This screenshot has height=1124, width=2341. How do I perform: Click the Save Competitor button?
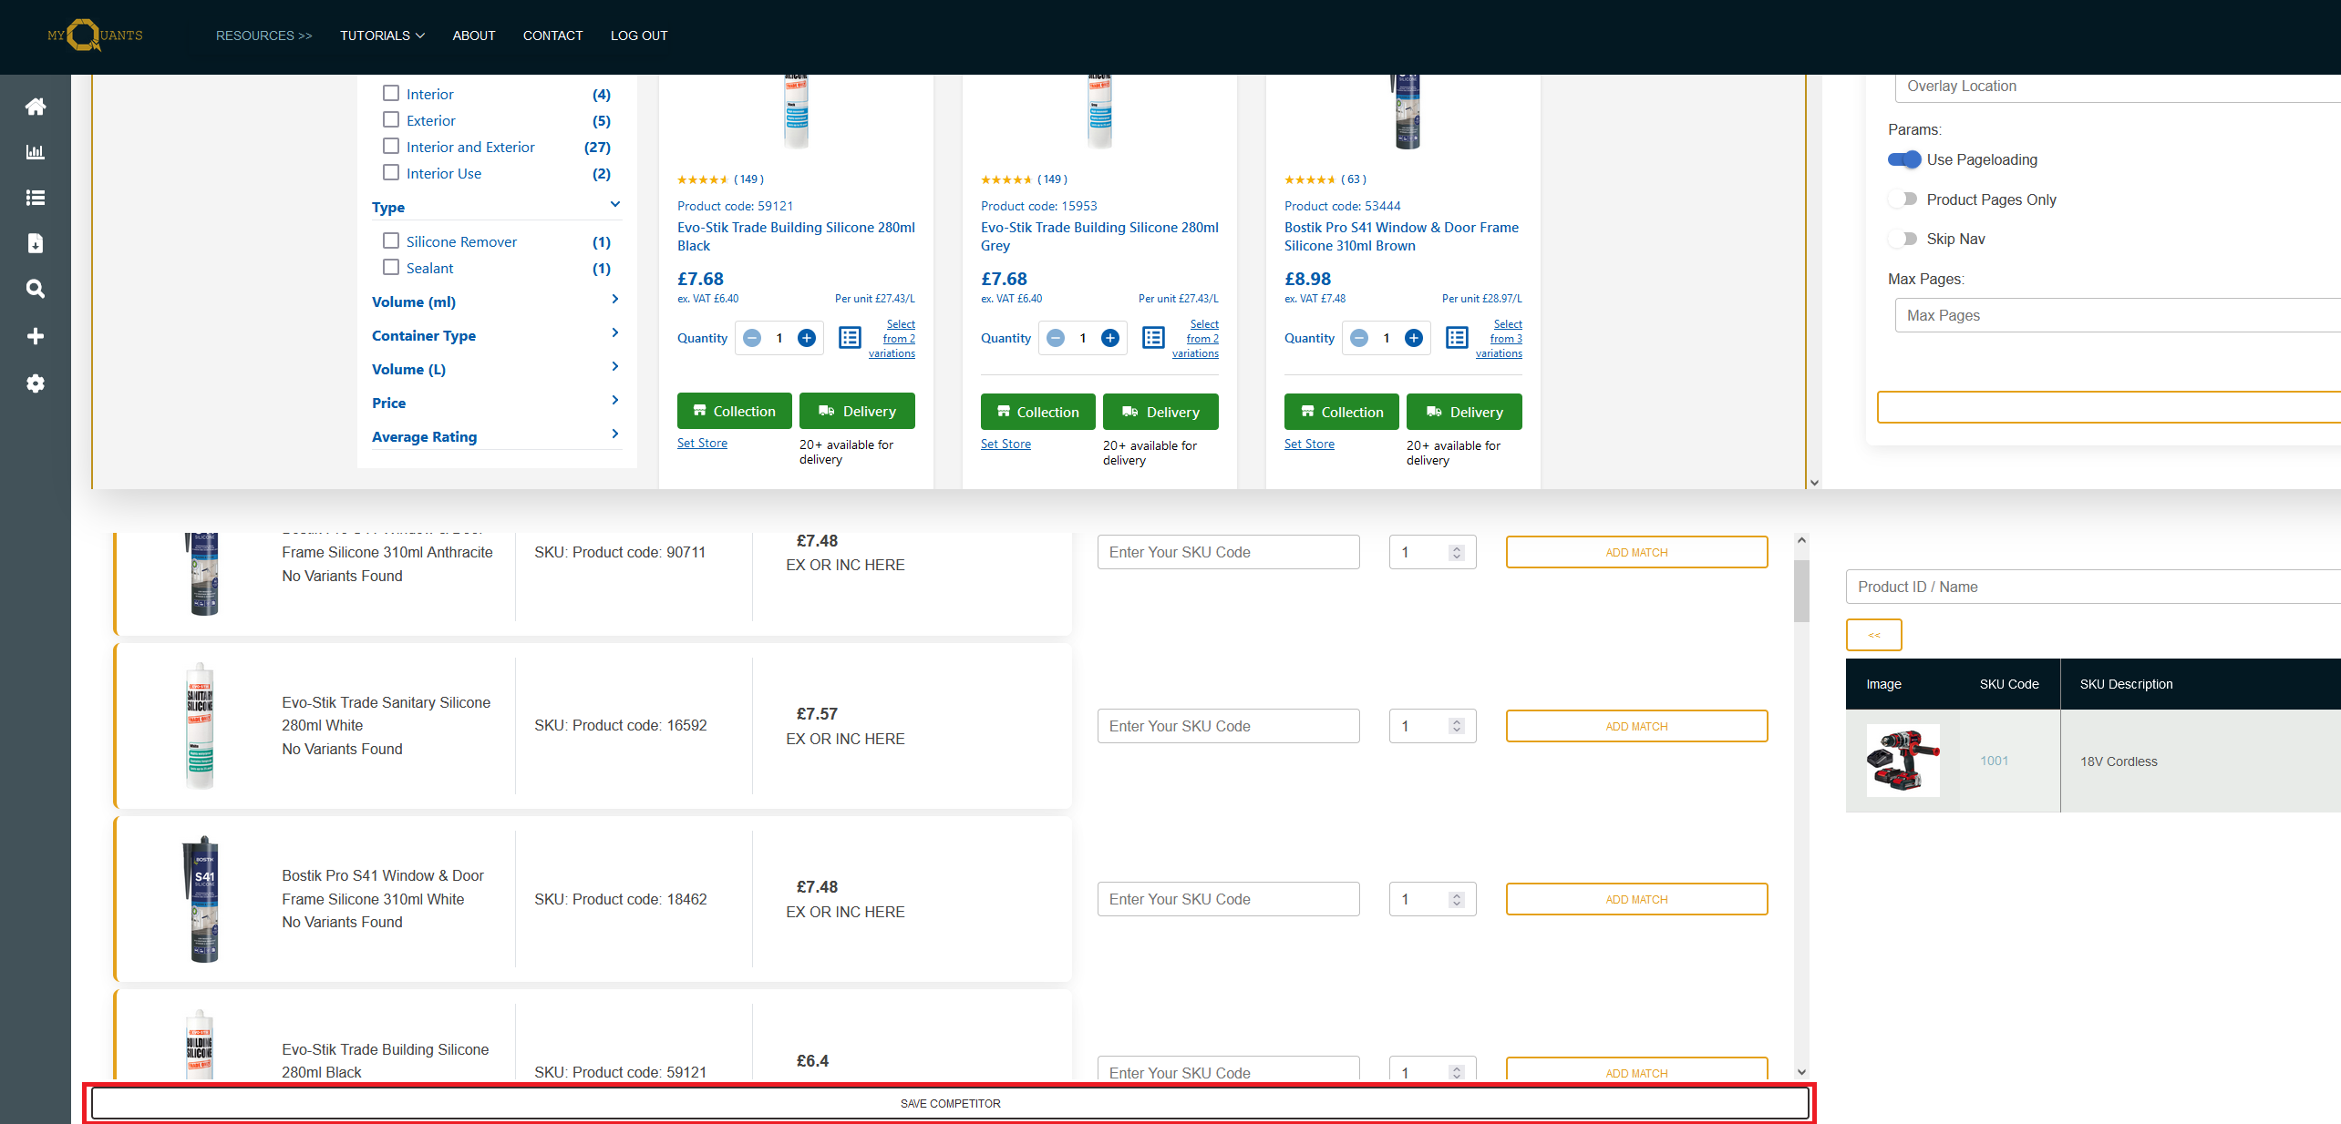(x=950, y=1103)
